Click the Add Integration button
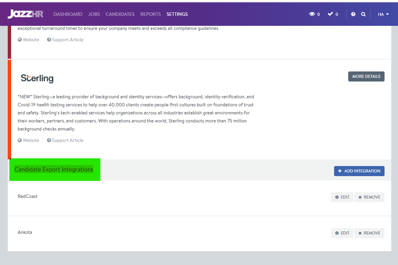 [x=359, y=171]
